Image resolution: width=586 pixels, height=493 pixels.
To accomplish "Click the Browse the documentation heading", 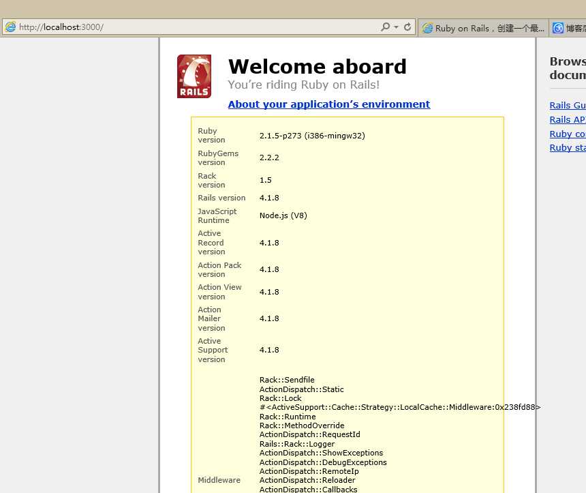I will [x=568, y=68].
